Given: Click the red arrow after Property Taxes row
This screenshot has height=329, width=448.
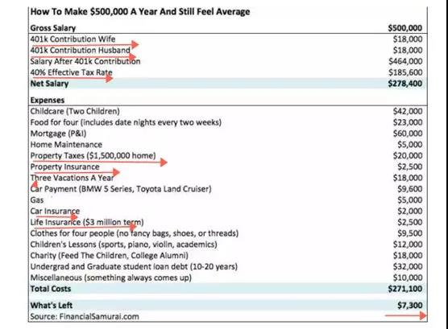Looking at the screenshot, I should [x=101, y=162].
